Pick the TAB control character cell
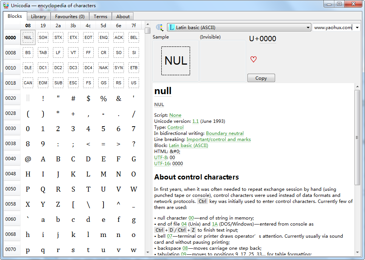The width and height of the screenshot is (365, 260). [x=43, y=53]
